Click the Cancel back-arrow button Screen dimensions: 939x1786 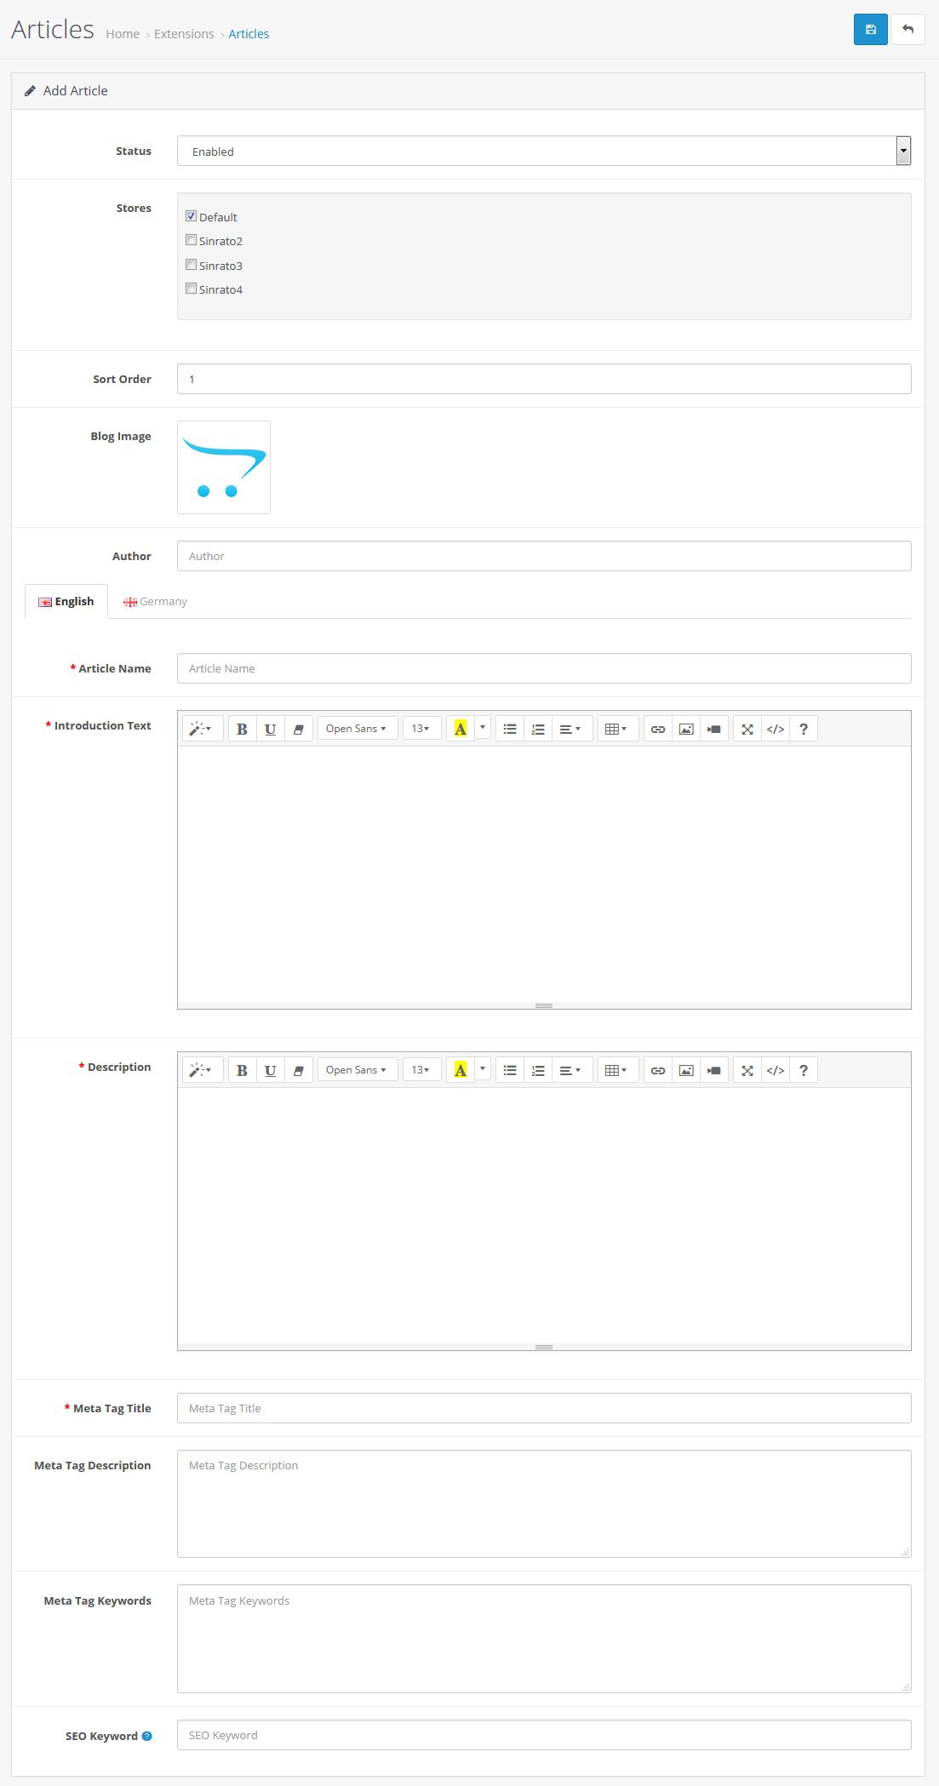(x=908, y=29)
